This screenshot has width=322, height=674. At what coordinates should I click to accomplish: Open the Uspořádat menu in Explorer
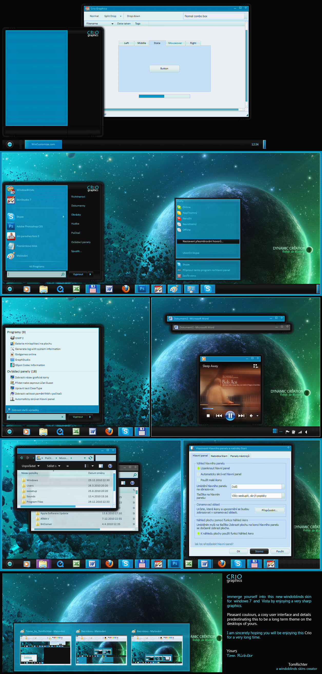coord(31,466)
